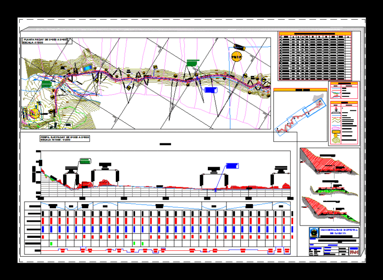Select the orange rectangle symbol in the lower legend
The image size is (383, 280).
pyautogui.click(x=336, y=132)
